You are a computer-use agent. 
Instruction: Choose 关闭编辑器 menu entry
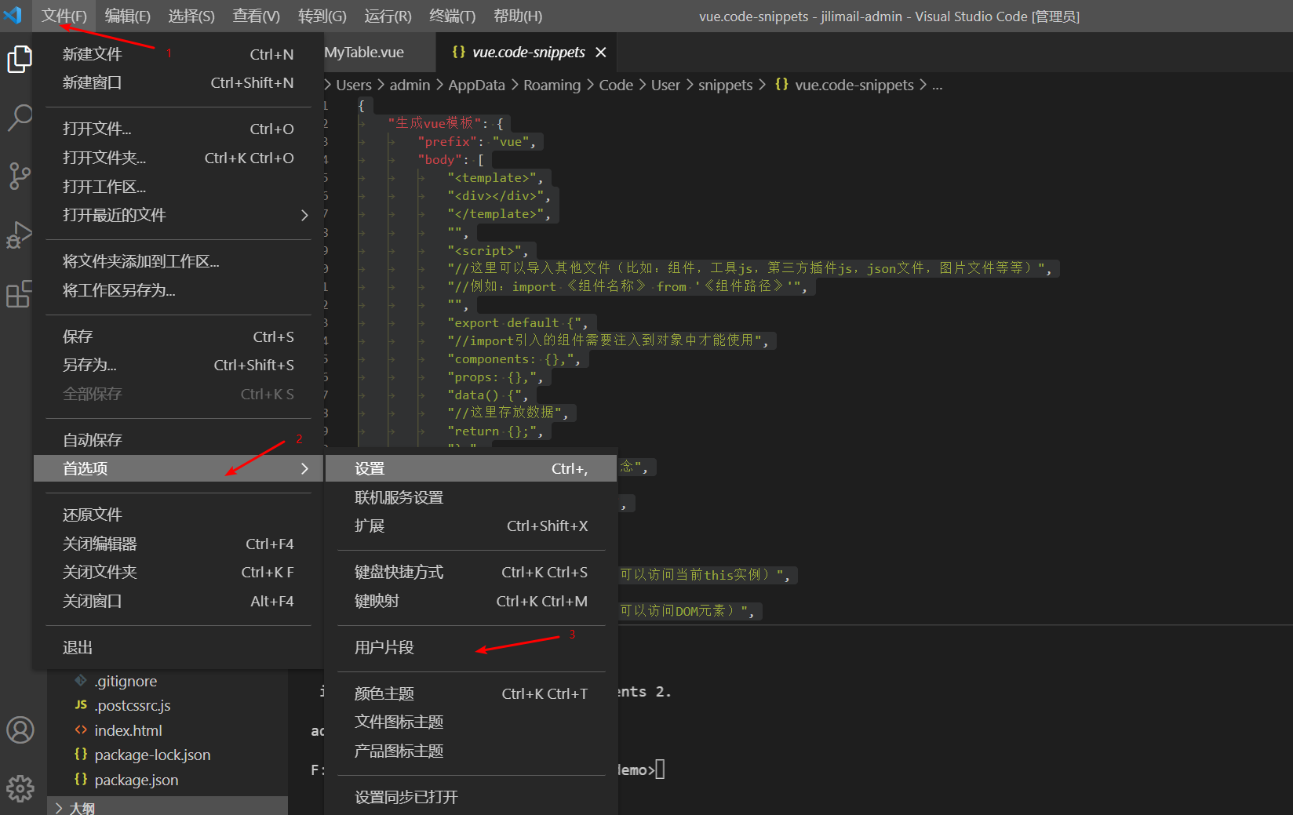179,544
